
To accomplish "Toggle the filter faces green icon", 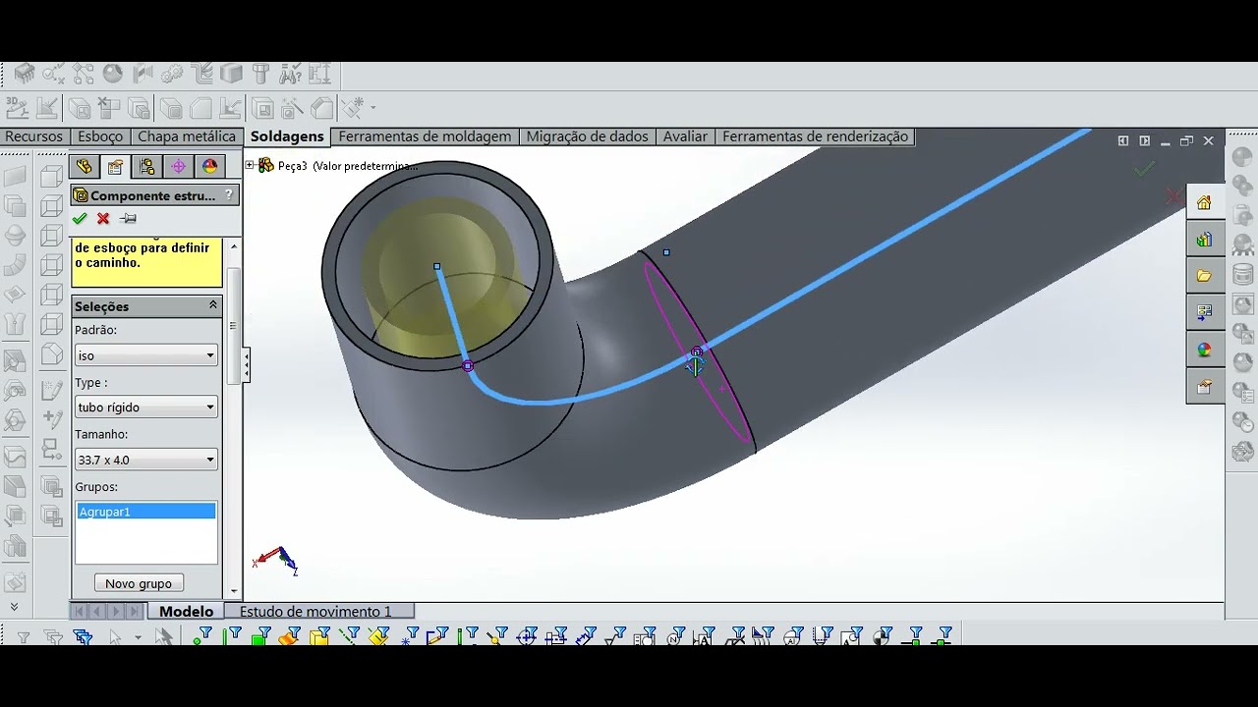I will (261, 636).
